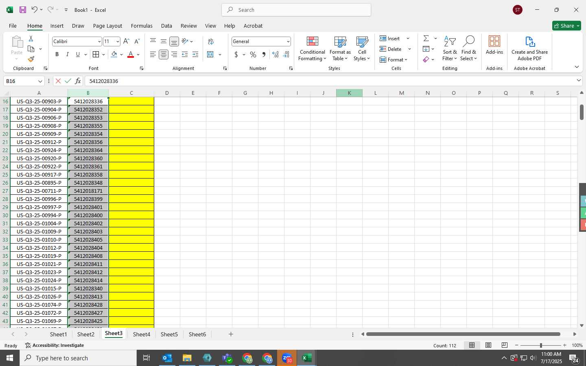This screenshot has width=586, height=366.
Task: Click the Clear eraser icon
Action: (x=426, y=59)
